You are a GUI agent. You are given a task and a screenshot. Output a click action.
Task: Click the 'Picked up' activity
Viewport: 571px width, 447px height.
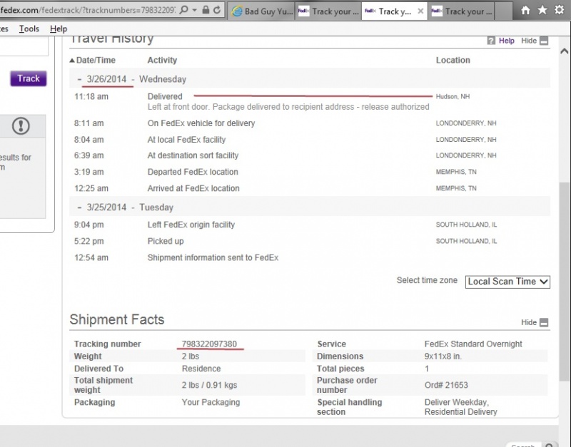pos(166,241)
